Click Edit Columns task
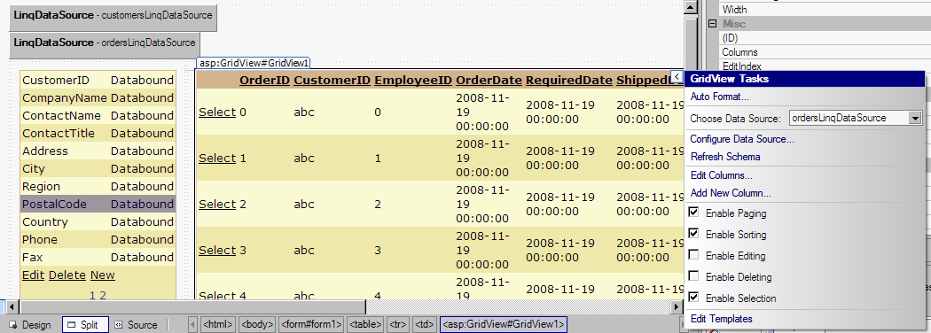The height and width of the screenshot is (333, 931). (722, 175)
